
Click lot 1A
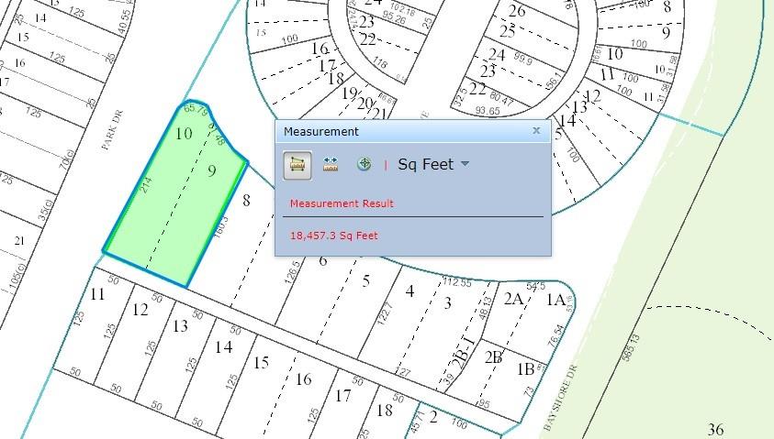[555, 300]
